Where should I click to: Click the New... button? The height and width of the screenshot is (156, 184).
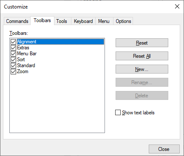(142, 69)
